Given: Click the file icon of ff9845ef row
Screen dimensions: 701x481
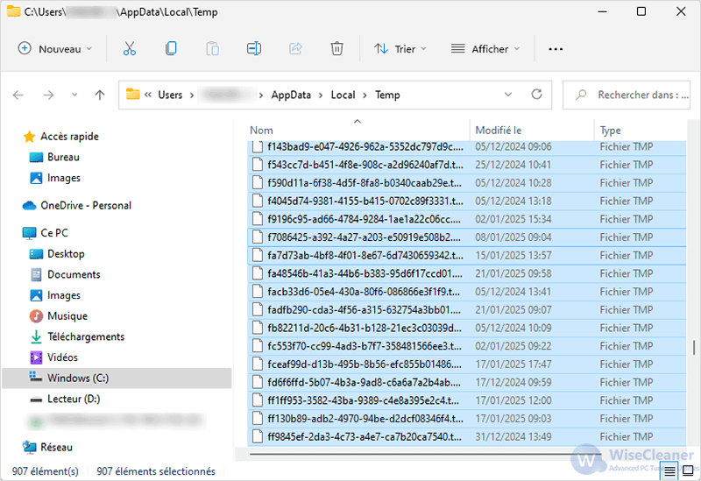Looking at the screenshot, I should coord(257,436).
